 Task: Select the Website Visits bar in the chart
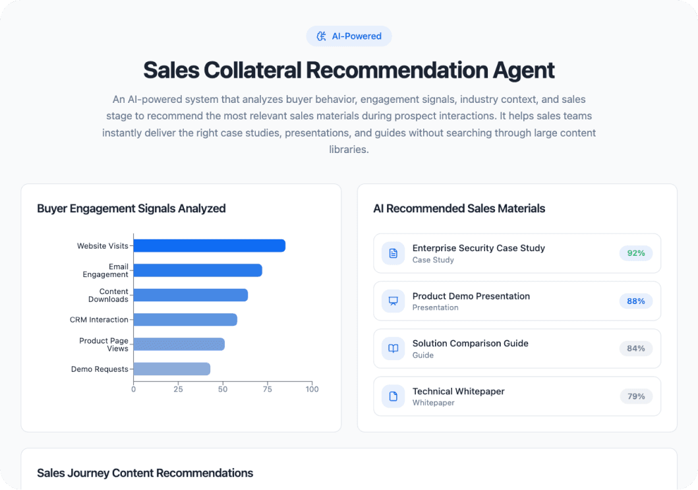pos(208,245)
